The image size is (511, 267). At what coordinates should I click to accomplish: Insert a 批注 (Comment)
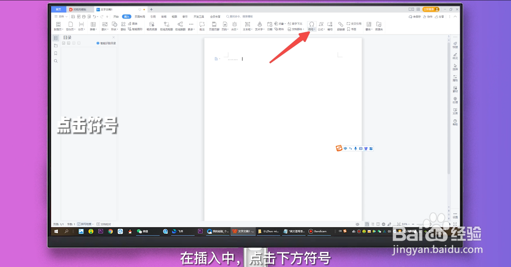pos(202,26)
